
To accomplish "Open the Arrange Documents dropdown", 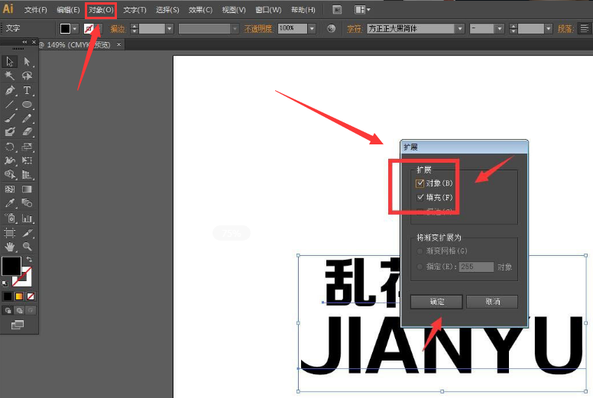I will [362, 10].
